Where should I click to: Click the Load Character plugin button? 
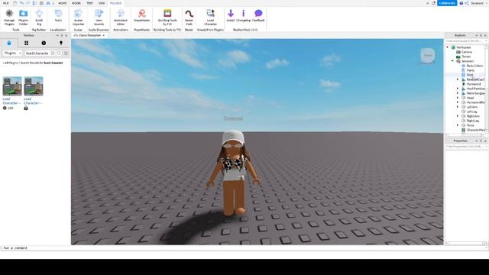click(211, 18)
